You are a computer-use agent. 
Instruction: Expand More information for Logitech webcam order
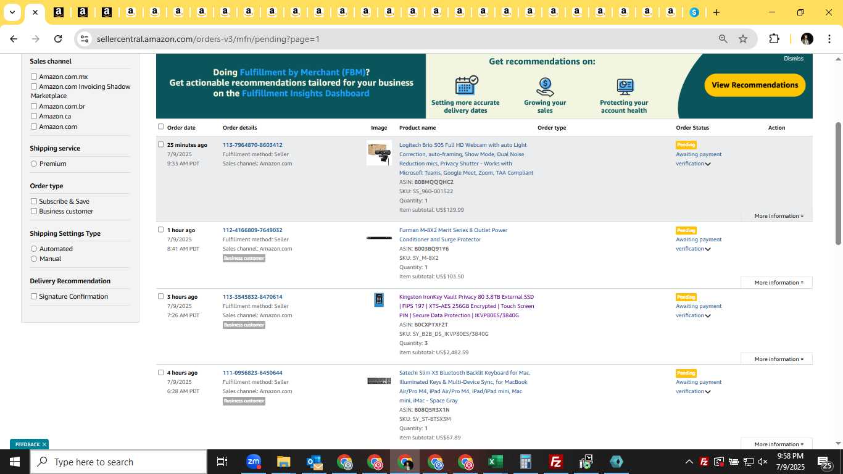tap(778, 216)
